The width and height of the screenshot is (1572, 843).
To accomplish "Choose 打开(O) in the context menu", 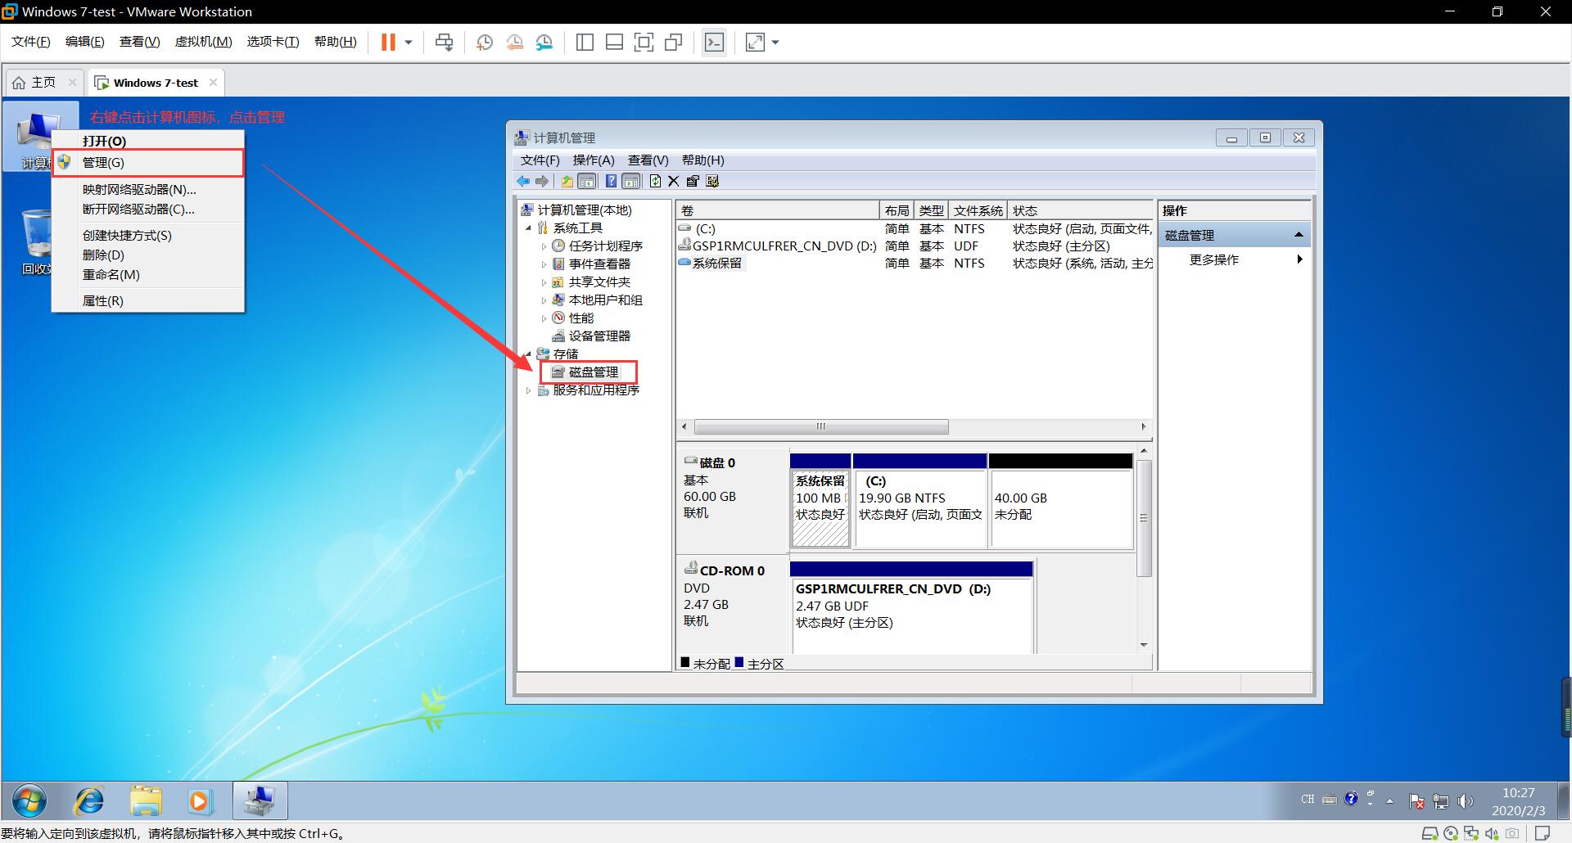I will pos(147,141).
